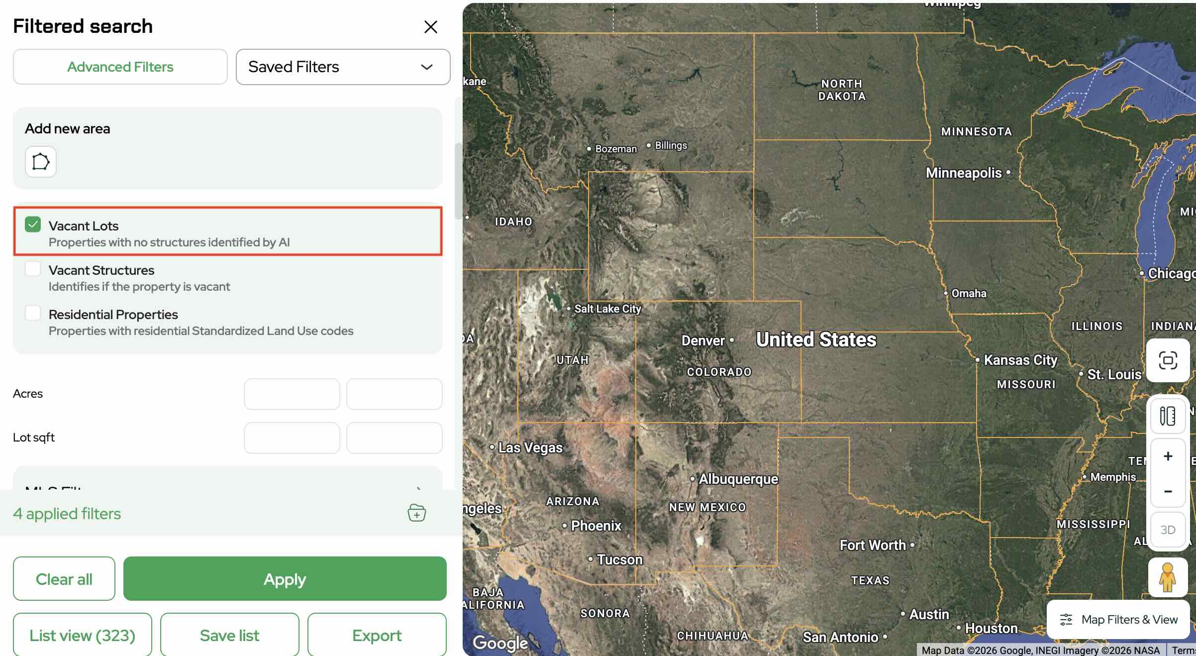
Task: Switch the map to 3D view
Action: tap(1168, 530)
